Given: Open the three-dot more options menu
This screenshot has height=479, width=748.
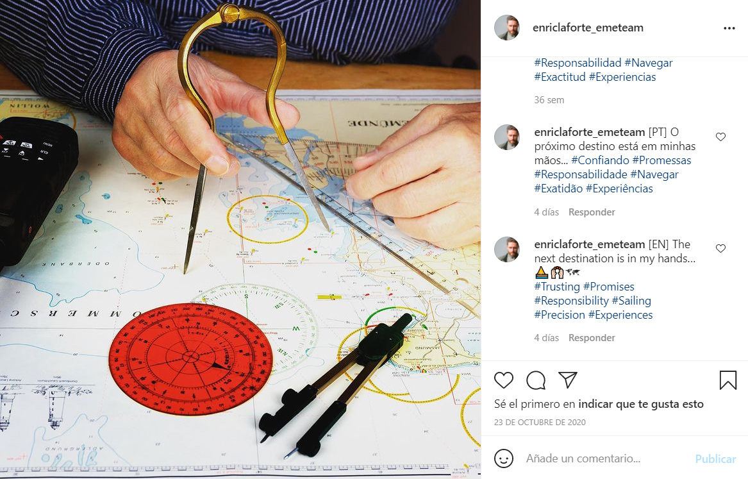Looking at the screenshot, I should point(729,28).
